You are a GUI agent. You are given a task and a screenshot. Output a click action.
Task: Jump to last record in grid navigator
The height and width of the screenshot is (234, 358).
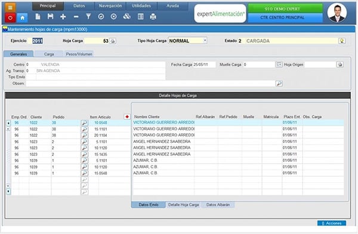click(8, 191)
